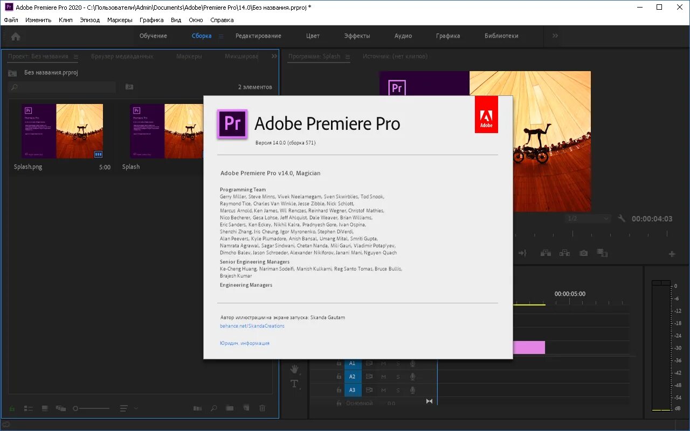Select the Hand tool
The image size is (690, 431).
[x=294, y=369]
